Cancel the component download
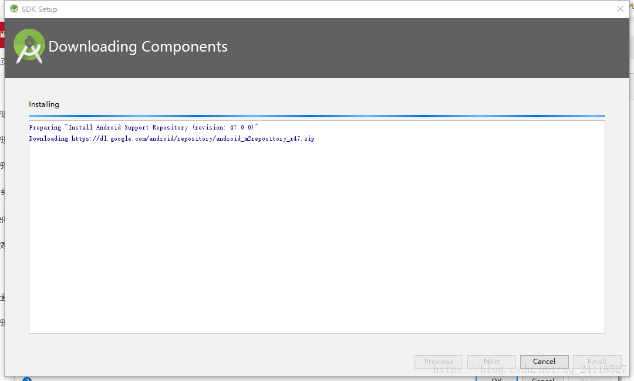 (x=544, y=361)
